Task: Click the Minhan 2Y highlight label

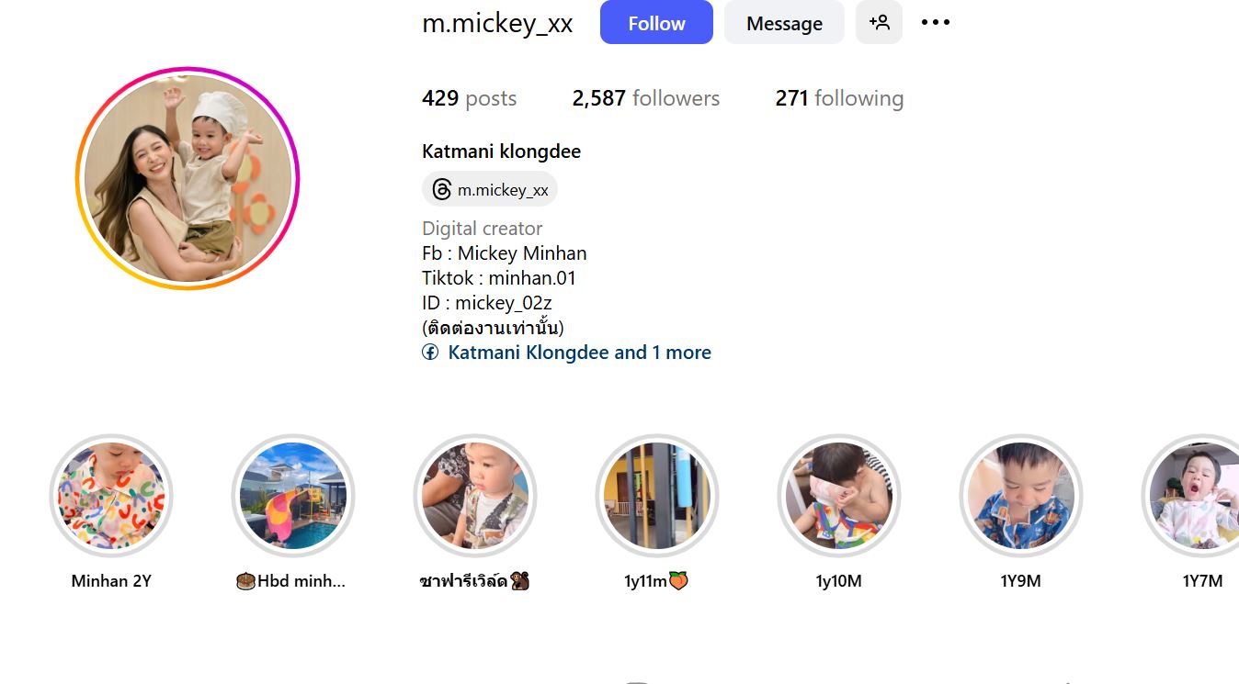Action: click(111, 581)
